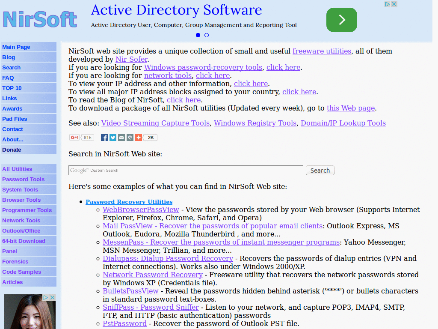Click the green arrow in the ad banner
Screen dimensions: 438x329
tap(341, 20)
